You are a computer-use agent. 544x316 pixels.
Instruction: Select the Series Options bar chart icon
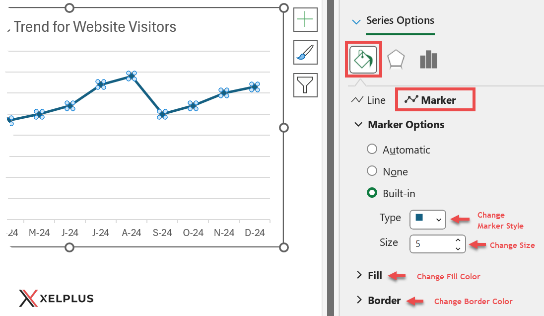tap(428, 60)
